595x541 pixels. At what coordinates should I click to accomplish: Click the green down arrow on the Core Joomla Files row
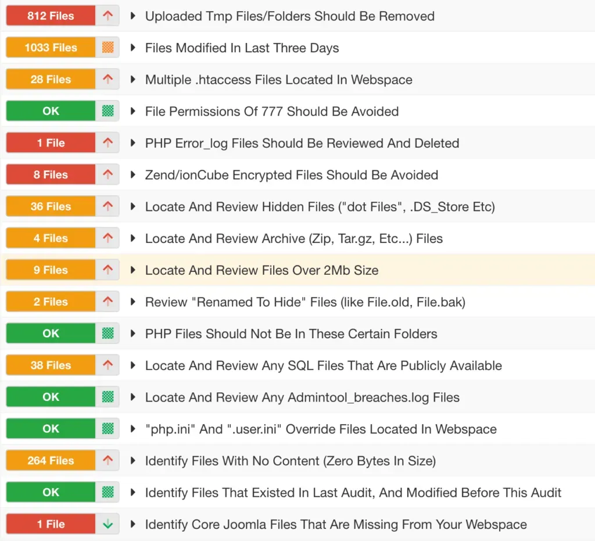pos(109,523)
